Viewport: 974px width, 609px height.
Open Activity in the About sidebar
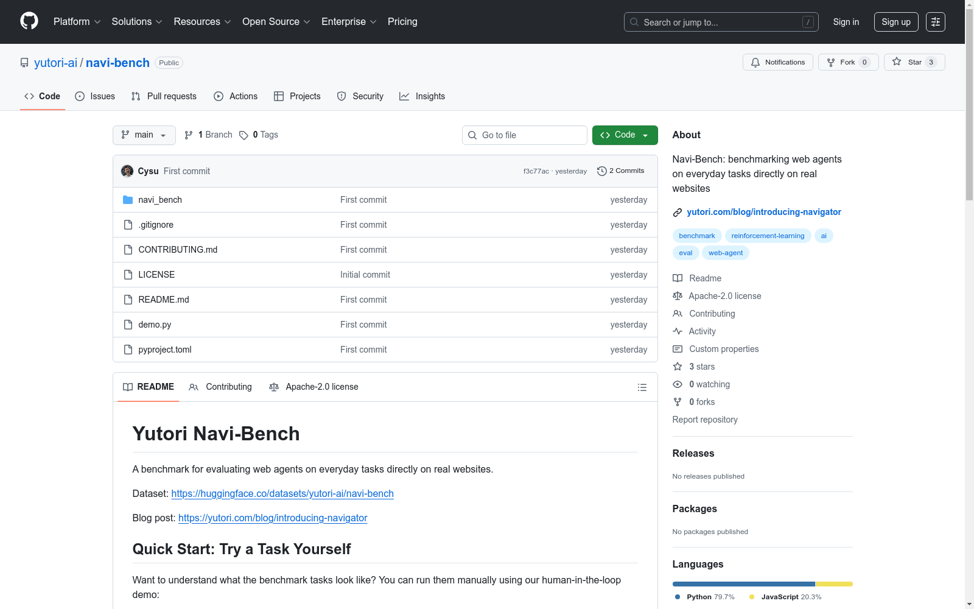[695, 331]
